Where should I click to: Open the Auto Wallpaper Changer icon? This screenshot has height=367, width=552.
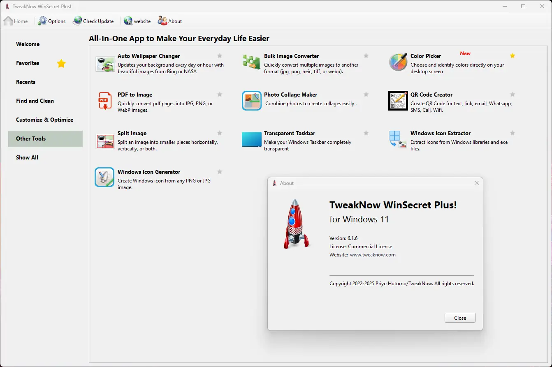(x=105, y=64)
